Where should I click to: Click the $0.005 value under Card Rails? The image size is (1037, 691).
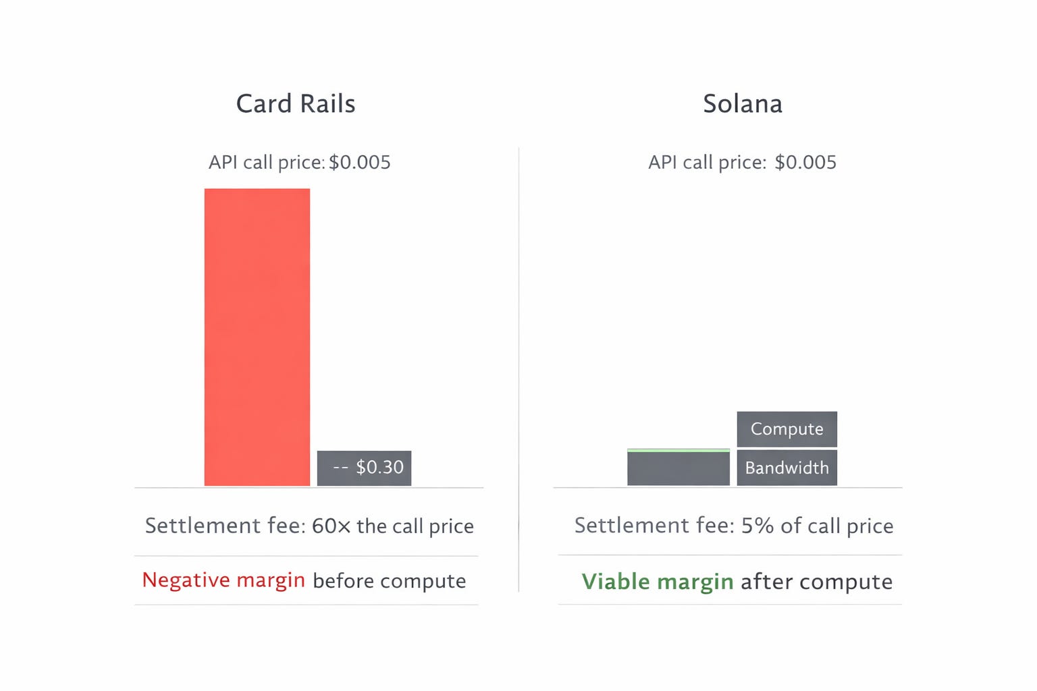tap(360, 163)
